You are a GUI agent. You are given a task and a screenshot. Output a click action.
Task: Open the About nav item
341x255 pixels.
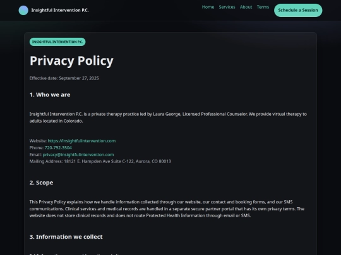(x=246, y=7)
